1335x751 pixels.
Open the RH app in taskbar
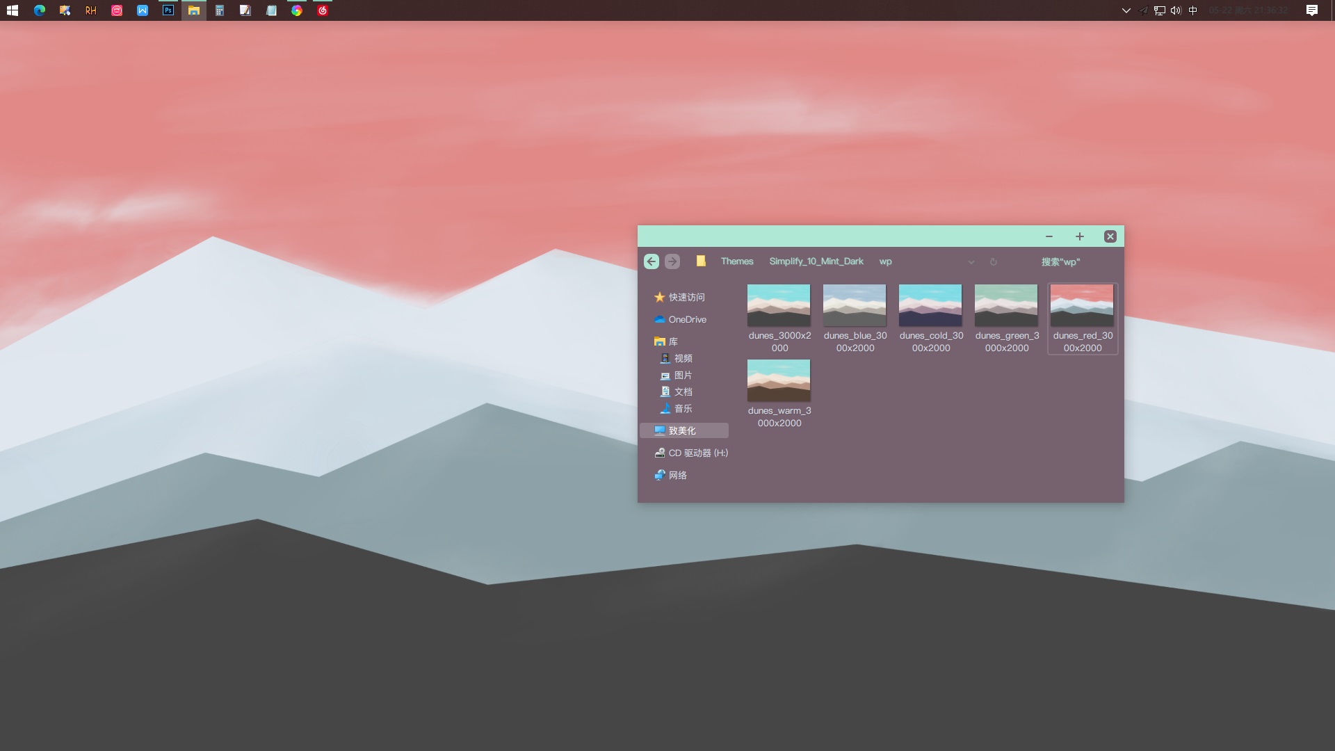click(x=91, y=10)
